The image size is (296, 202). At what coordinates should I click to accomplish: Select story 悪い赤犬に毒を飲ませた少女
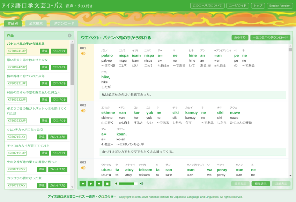coord(27,60)
